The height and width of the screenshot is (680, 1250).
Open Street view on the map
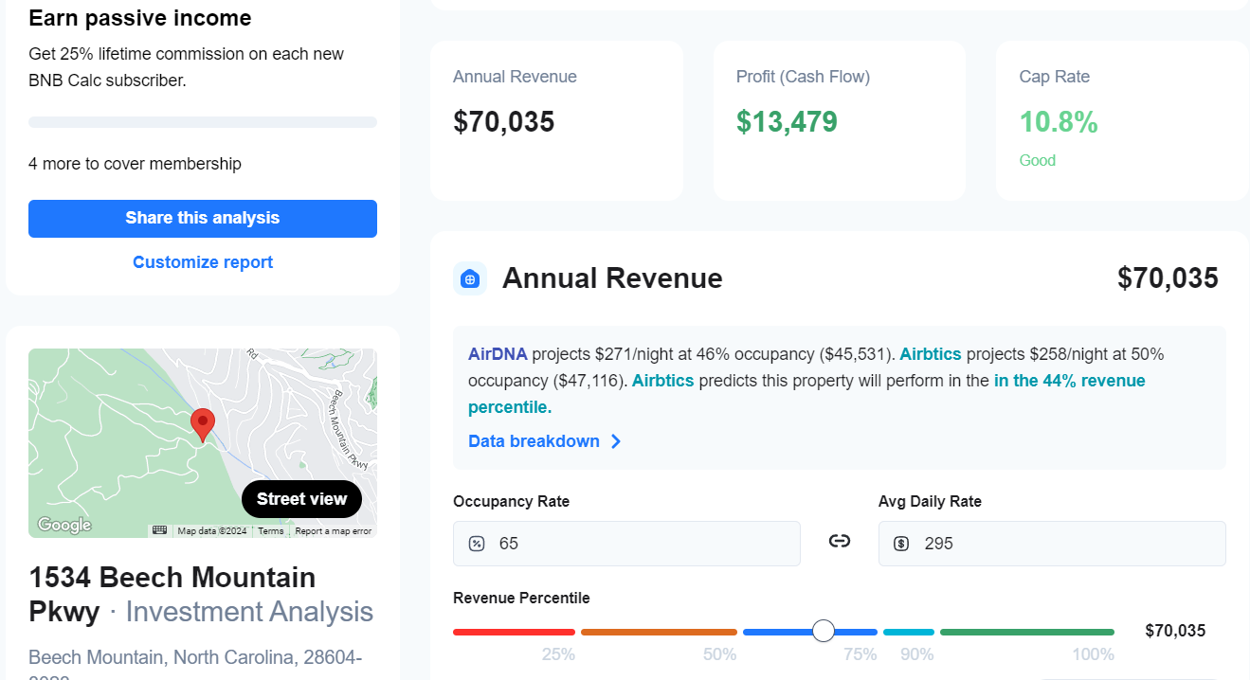301,499
